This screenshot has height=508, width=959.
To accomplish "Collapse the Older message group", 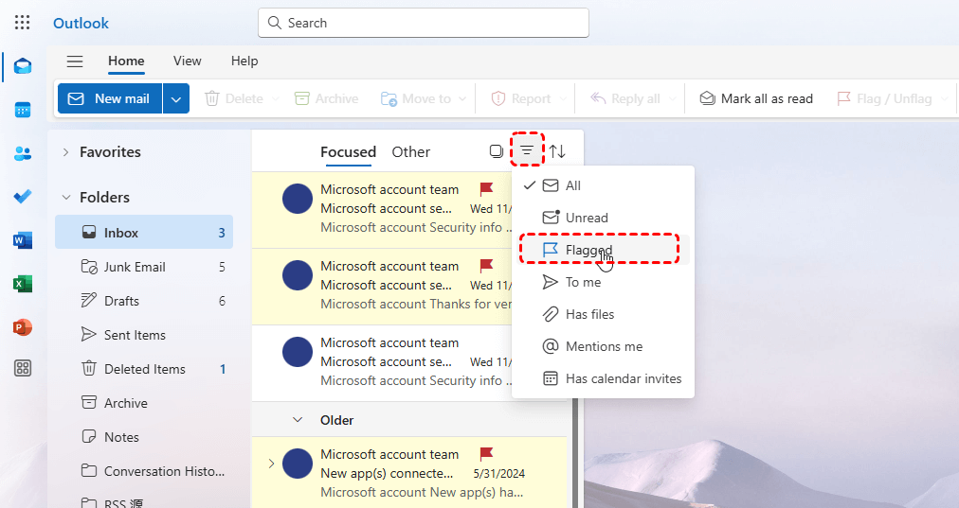I will [298, 420].
